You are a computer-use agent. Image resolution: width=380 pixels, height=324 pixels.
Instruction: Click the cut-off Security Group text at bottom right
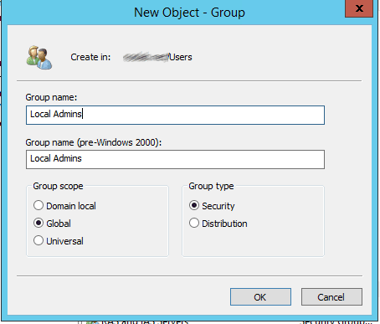click(x=336, y=321)
